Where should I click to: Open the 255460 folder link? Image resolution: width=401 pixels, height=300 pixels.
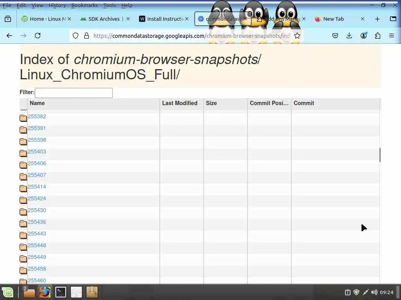tap(37, 281)
